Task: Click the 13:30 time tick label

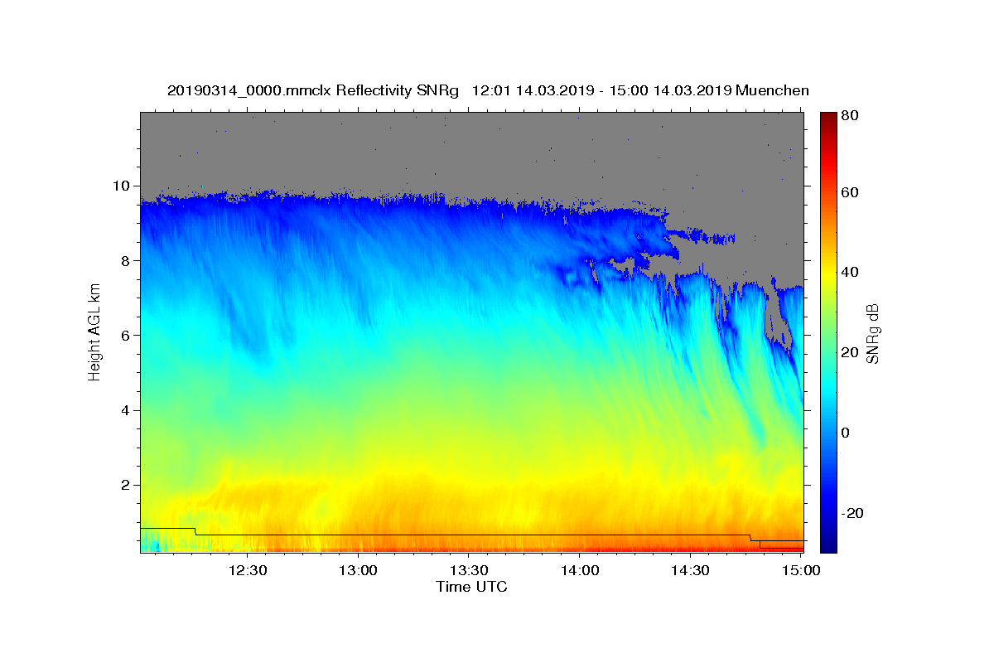Action: click(469, 570)
